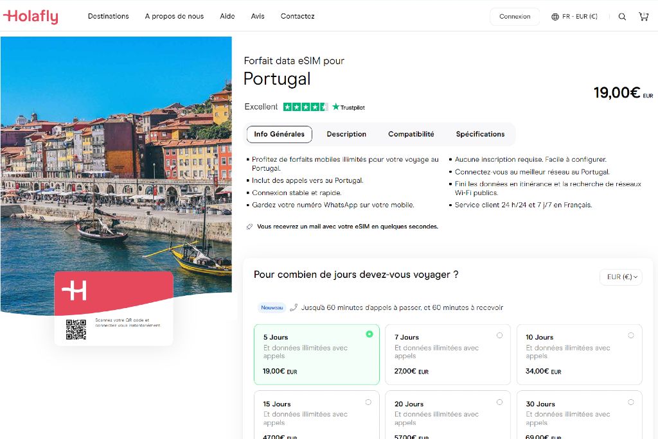Click the search magnifier icon
Viewport: 658px width, 439px height.
[x=621, y=16]
